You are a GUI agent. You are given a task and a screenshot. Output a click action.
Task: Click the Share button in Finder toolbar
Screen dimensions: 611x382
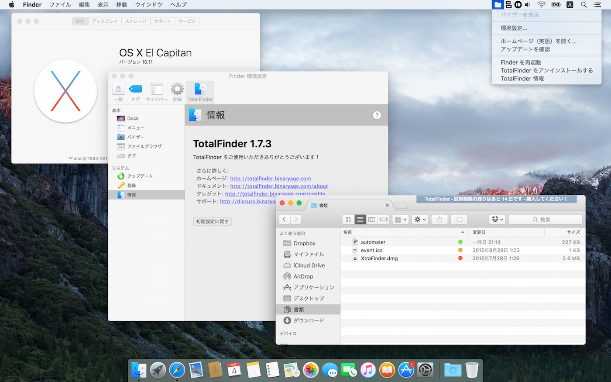point(439,219)
